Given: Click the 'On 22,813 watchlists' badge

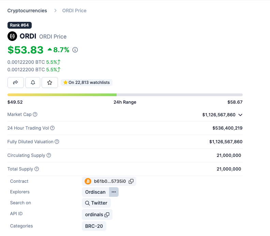Looking at the screenshot, I should (x=87, y=83).
